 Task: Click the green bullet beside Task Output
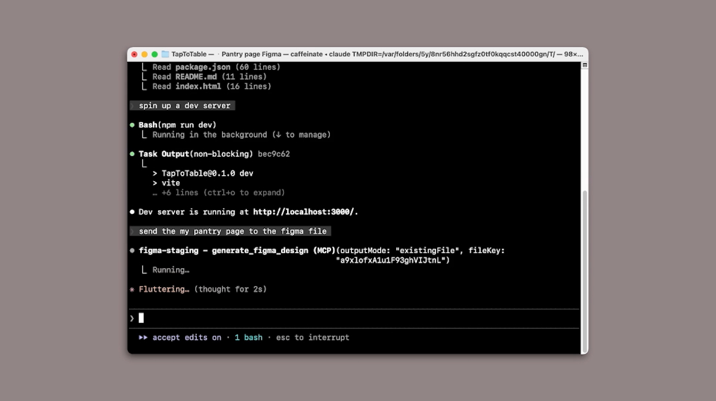click(132, 154)
